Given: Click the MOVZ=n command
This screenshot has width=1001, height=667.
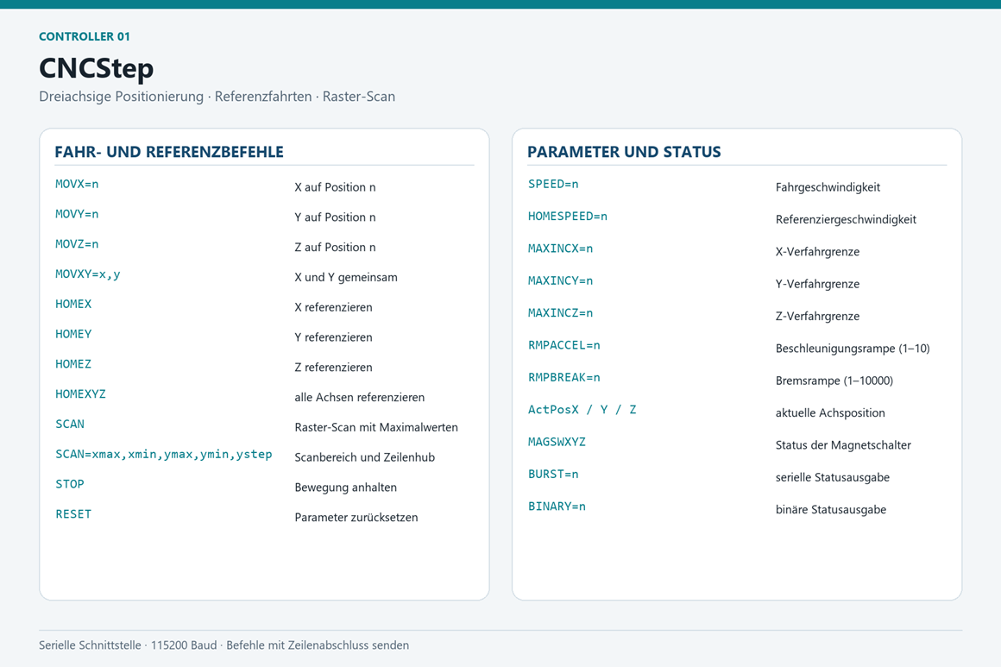Looking at the screenshot, I should pyautogui.click(x=77, y=244).
